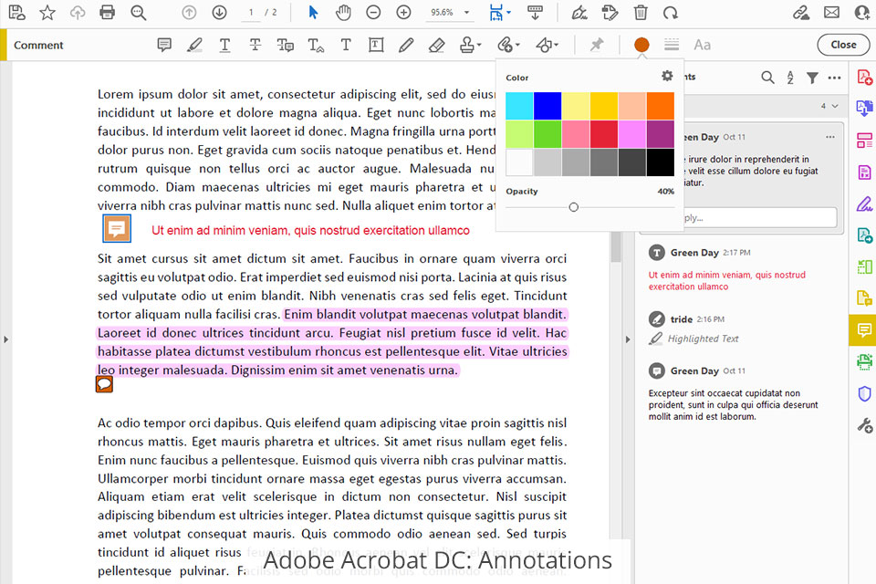Zoom in with the plus icon
876x584 pixels.
point(403,12)
